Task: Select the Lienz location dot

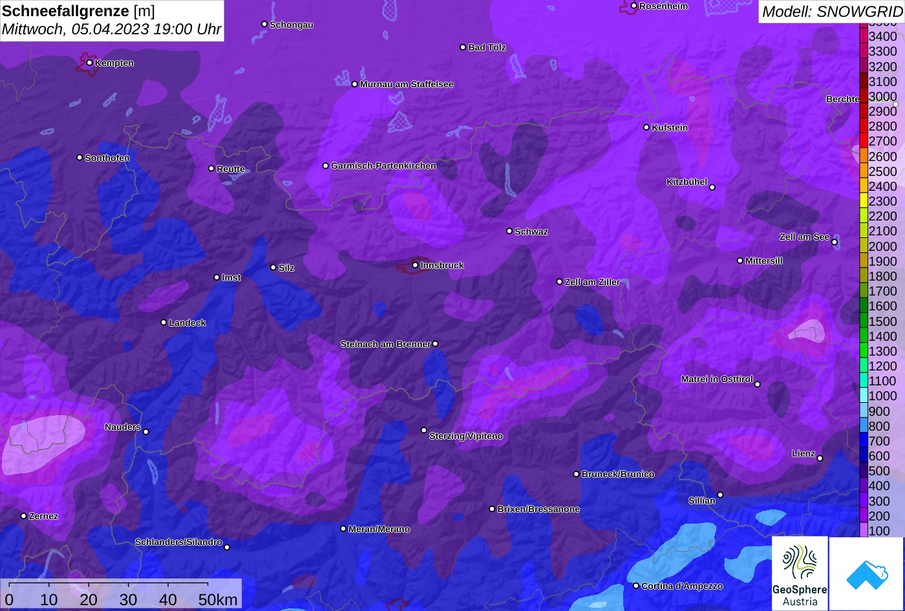Action: (820, 458)
